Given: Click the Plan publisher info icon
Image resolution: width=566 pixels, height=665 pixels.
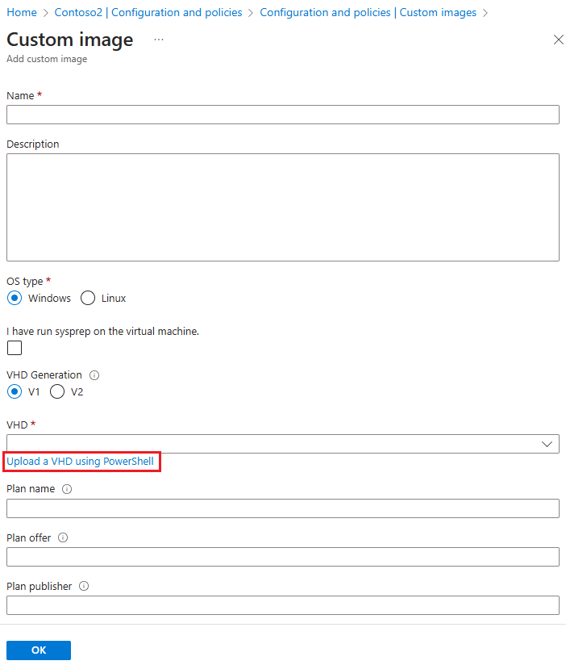Looking at the screenshot, I should tap(84, 586).
